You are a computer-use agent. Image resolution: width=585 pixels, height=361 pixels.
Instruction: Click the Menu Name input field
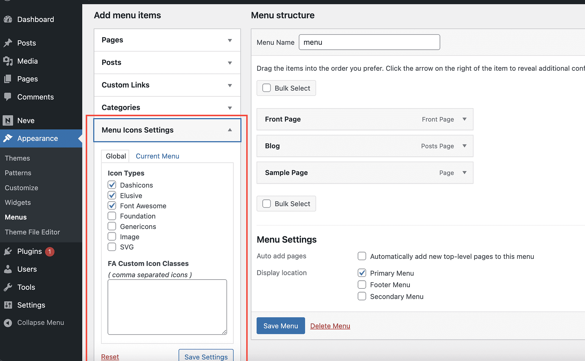coord(369,42)
